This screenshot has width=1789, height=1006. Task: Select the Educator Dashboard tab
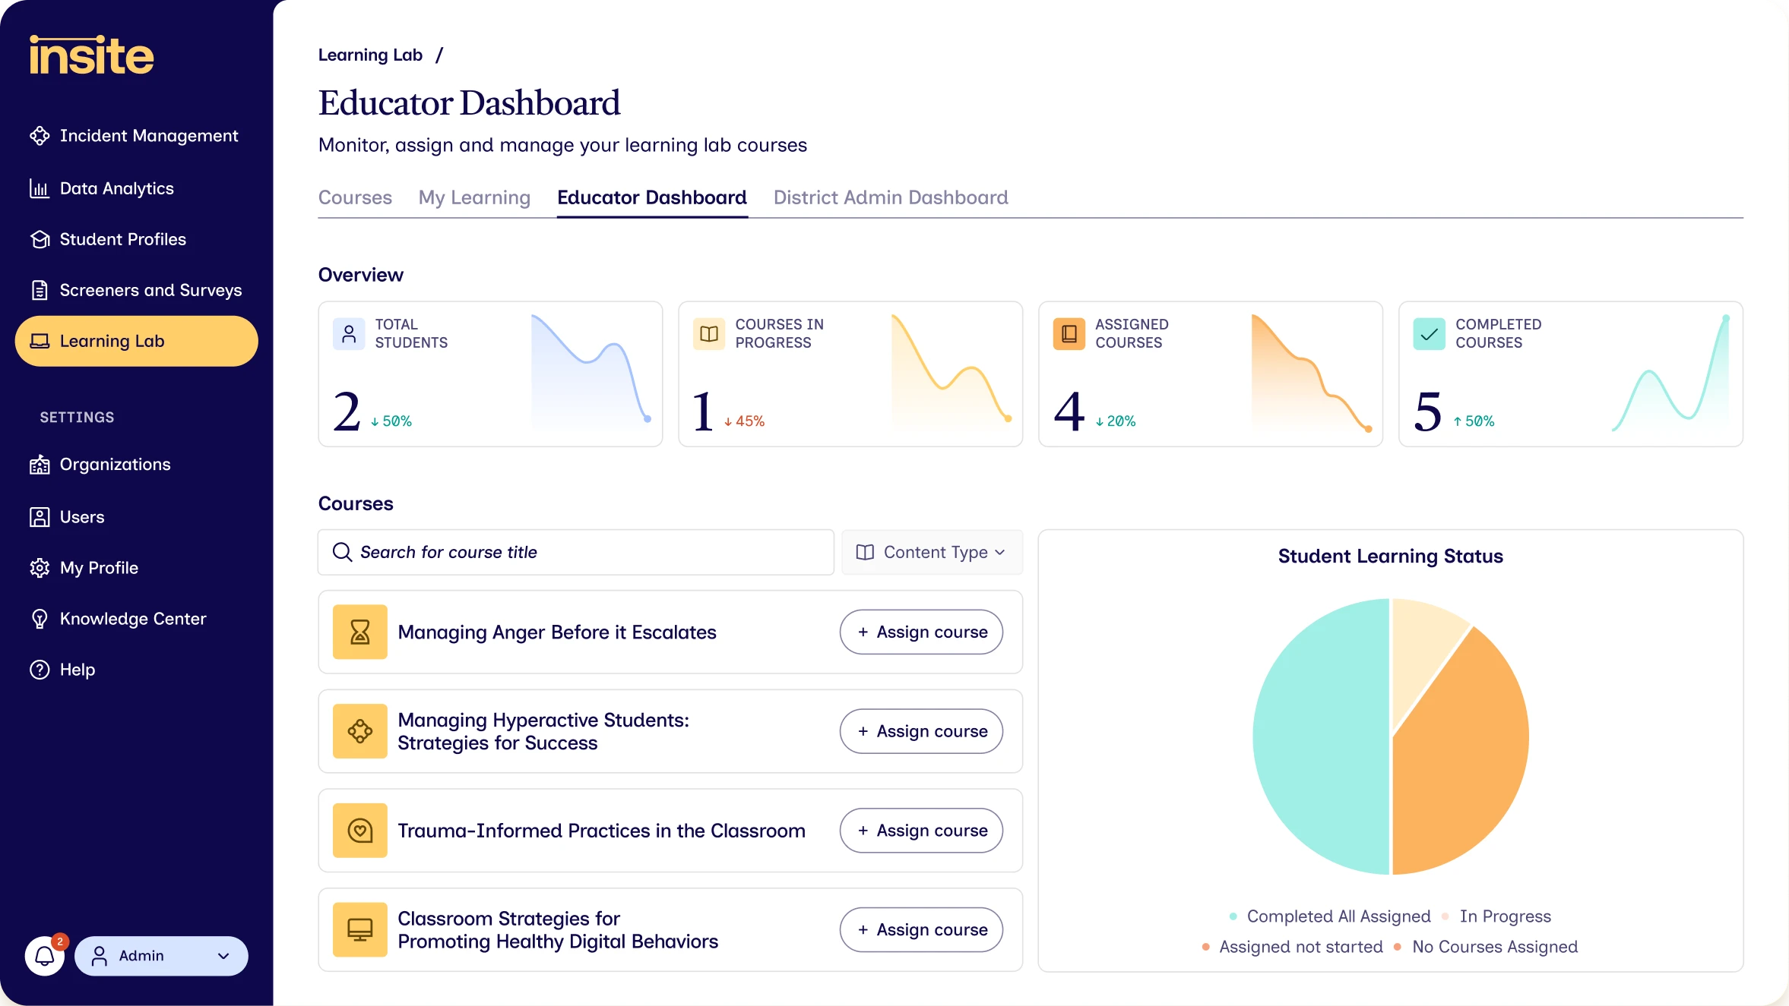click(652, 197)
